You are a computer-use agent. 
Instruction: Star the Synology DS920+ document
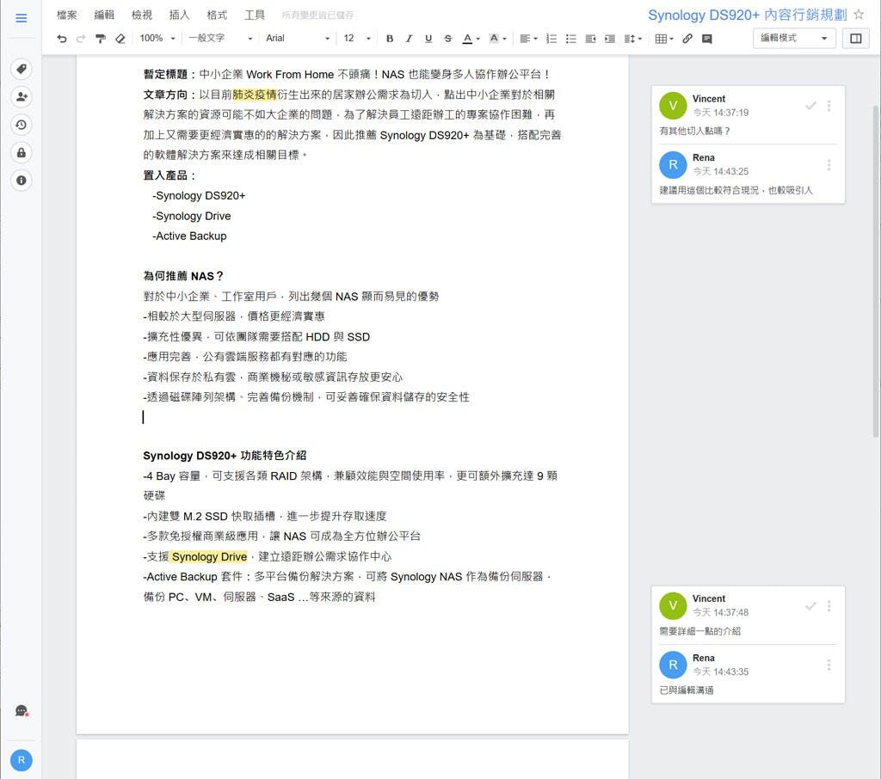click(x=858, y=15)
